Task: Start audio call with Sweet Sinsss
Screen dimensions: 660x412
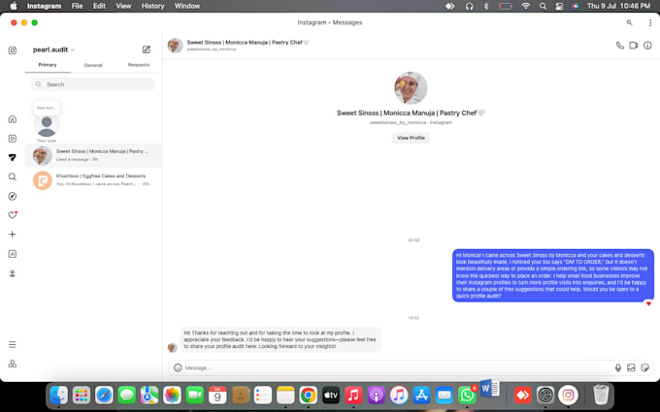Action: [x=619, y=46]
